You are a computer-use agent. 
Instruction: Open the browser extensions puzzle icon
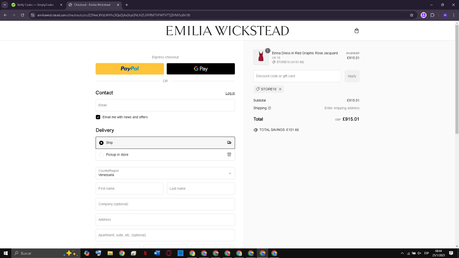pos(432,15)
